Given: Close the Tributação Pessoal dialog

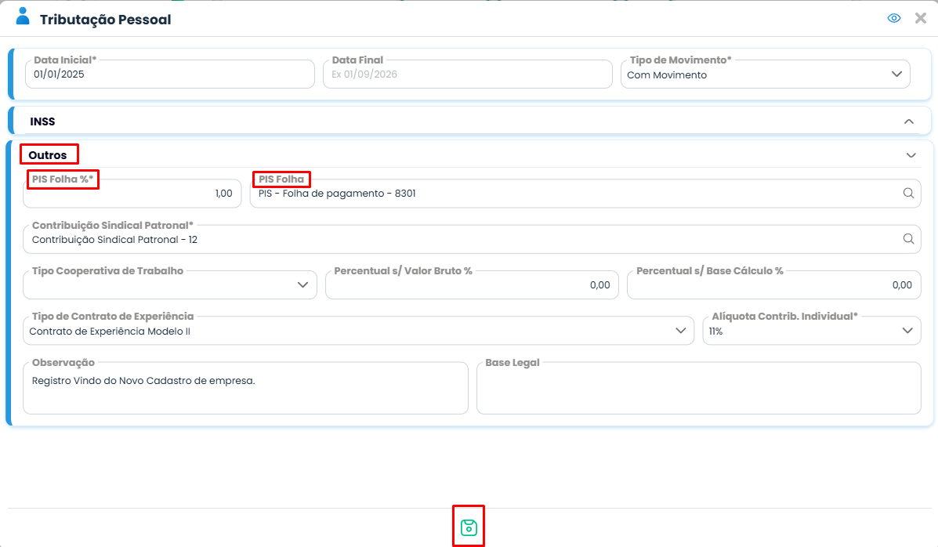Looking at the screenshot, I should tap(921, 18).
